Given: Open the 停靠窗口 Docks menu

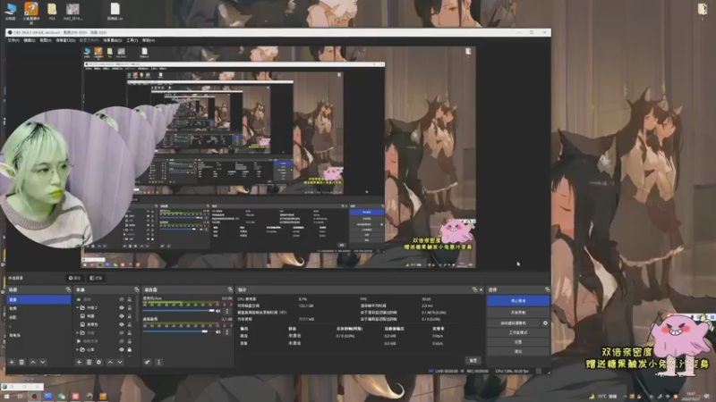Looking at the screenshot, I should [x=65, y=40].
